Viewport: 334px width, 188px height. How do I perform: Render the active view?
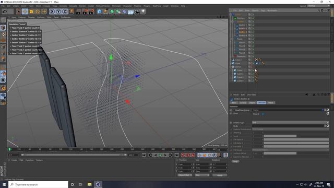click(79, 11)
